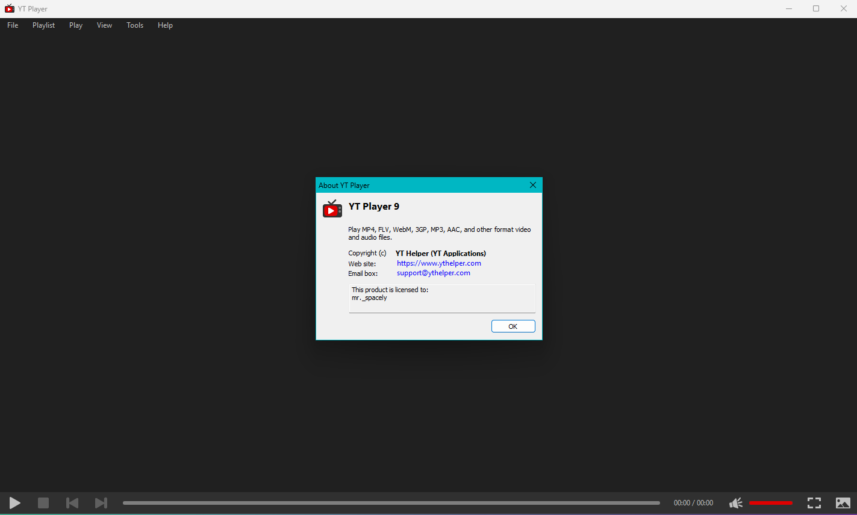
Task: Open the Tools menu
Action: point(135,25)
